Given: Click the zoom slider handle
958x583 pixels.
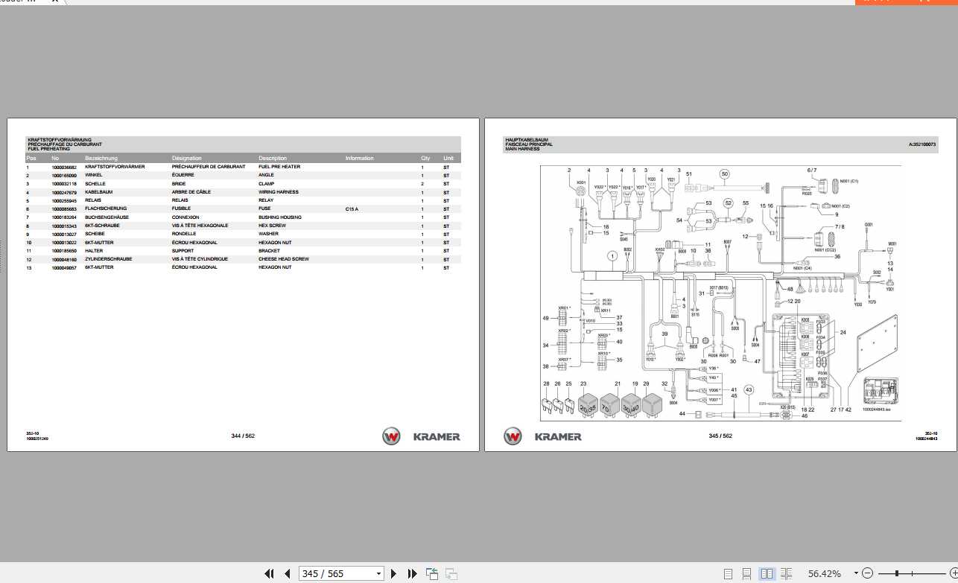Looking at the screenshot, I should point(897,573).
